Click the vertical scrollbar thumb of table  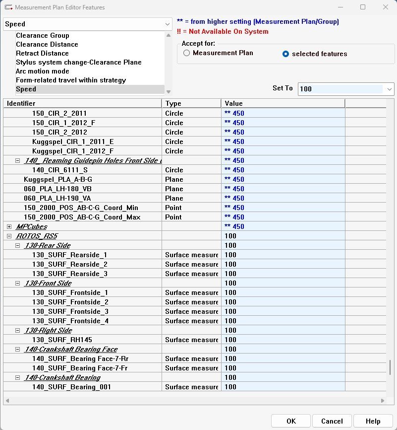click(390, 367)
